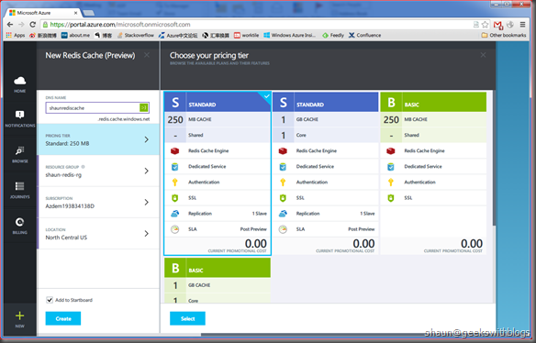Toggle the Add to Startboard checkbox

(x=50, y=300)
